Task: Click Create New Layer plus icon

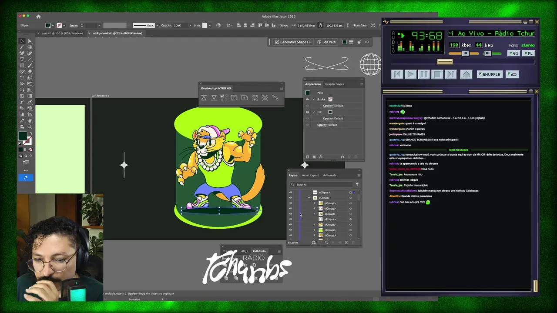Action: point(346,243)
